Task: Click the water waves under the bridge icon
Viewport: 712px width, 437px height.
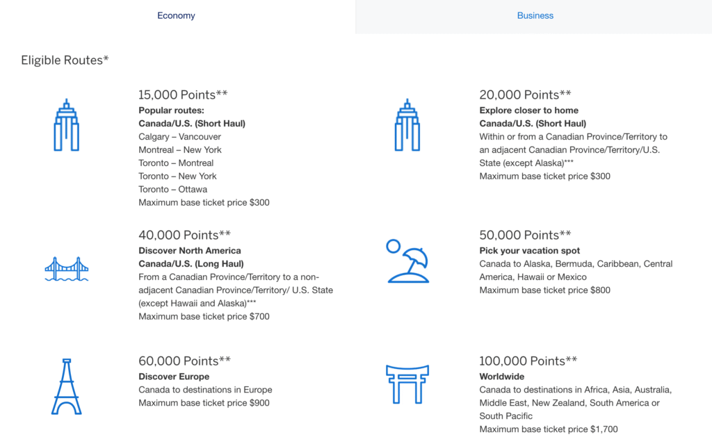Action: pyautogui.click(x=66, y=281)
